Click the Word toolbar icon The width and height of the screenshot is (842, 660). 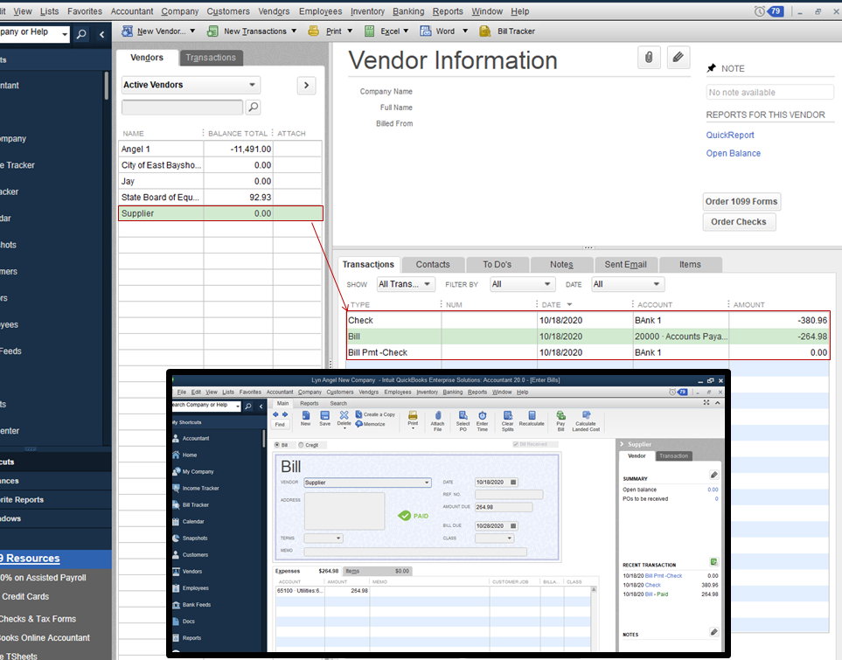point(426,31)
